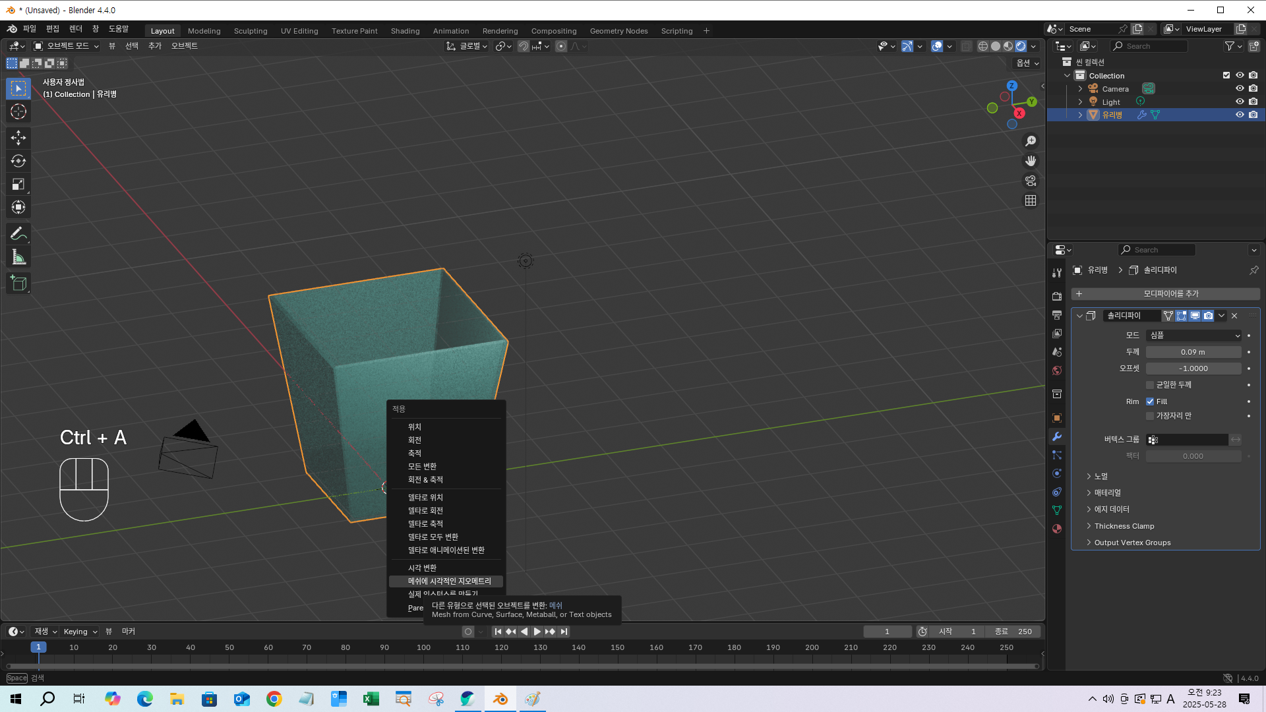Viewport: 1266px width, 712px height.
Task: Expand the Thickness Clamp section
Action: click(1124, 526)
